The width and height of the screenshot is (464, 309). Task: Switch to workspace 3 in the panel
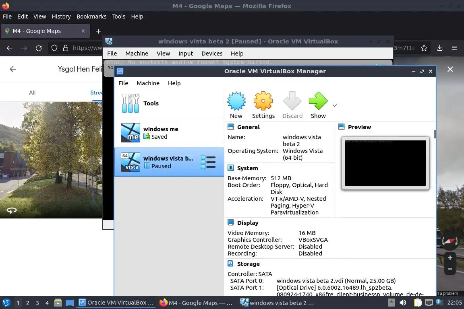(37, 303)
